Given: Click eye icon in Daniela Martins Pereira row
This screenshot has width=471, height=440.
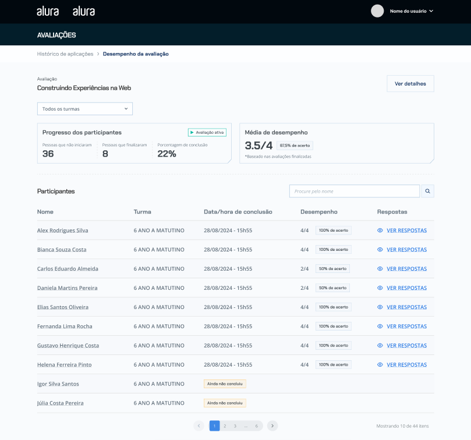Looking at the screenshot, I should (x=380, y=288).
